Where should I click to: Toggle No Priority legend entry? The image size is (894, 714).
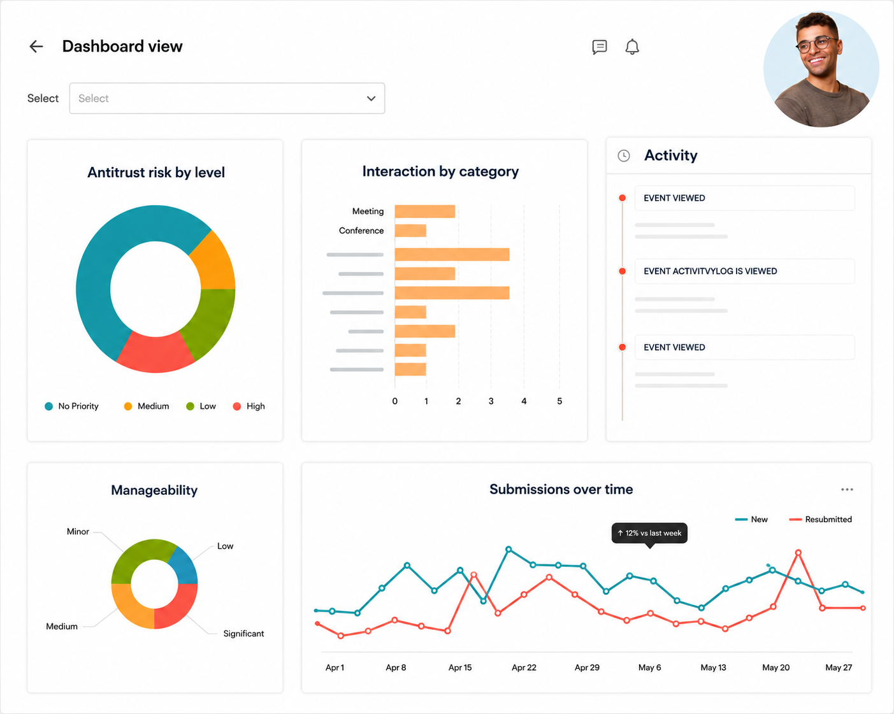pos(71,406)
